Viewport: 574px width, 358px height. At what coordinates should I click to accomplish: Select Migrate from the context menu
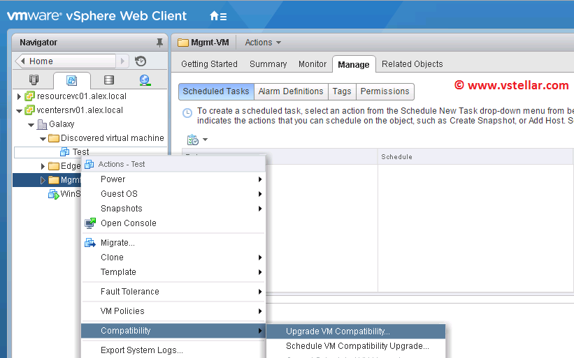[x=117, y=243]
